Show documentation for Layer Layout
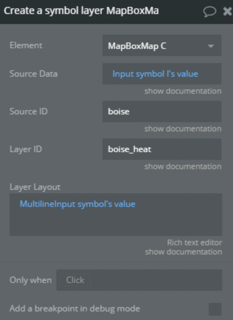Viewport: 233px width, 320px height. (184, 252)
